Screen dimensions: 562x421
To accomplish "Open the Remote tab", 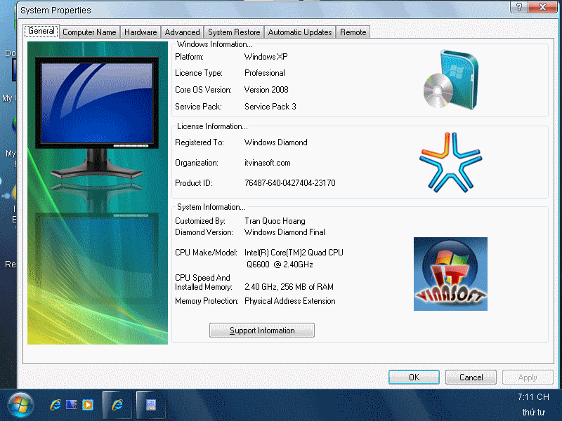I will (x=353, y=32).
